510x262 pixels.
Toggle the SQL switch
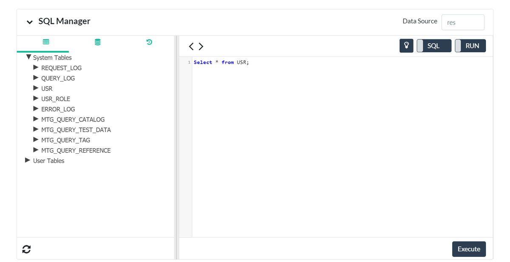click(434, 46)
